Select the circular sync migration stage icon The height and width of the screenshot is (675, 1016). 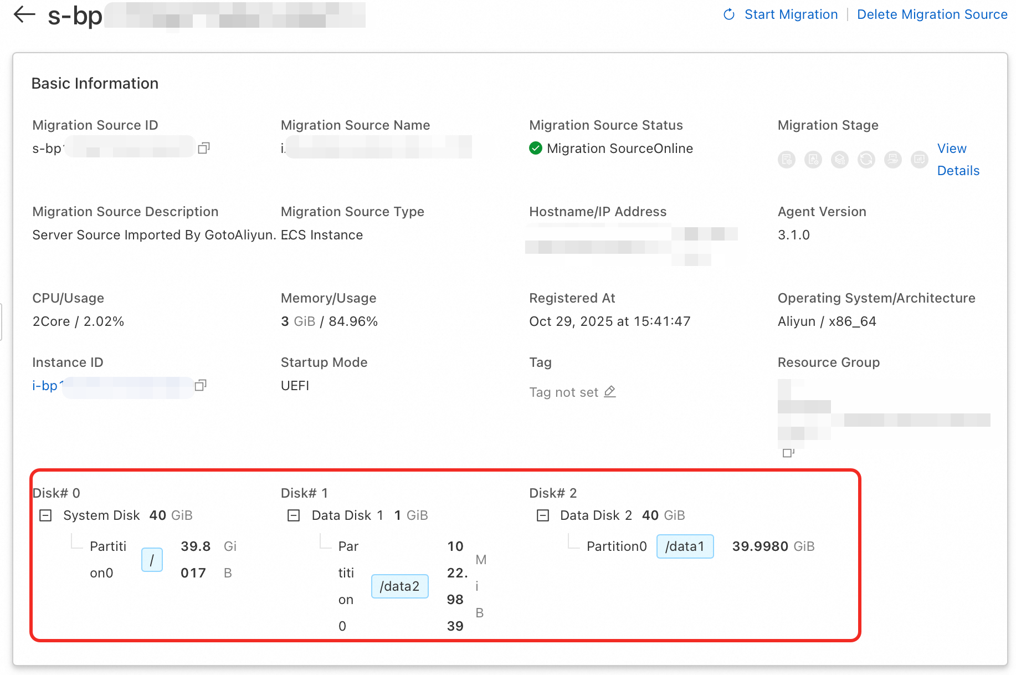click(x=866, y=160)
